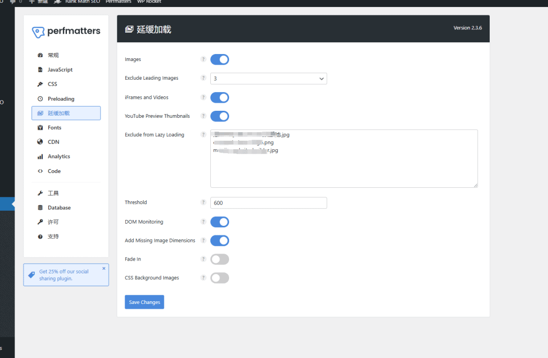Open the 常规 general settings icon
This screenshot has width=548, height=358.
coord(40,55)
